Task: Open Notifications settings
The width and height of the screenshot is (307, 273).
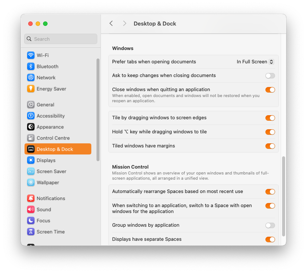Action: [51, 198]
